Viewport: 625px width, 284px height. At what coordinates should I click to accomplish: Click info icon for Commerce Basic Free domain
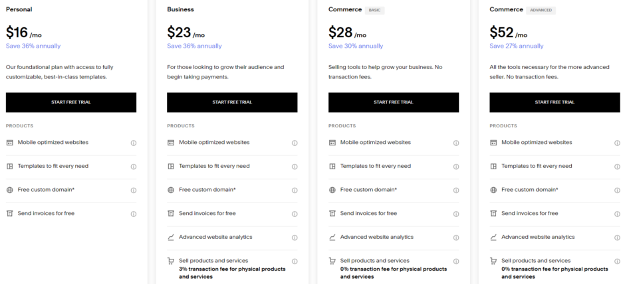point(456,190)
